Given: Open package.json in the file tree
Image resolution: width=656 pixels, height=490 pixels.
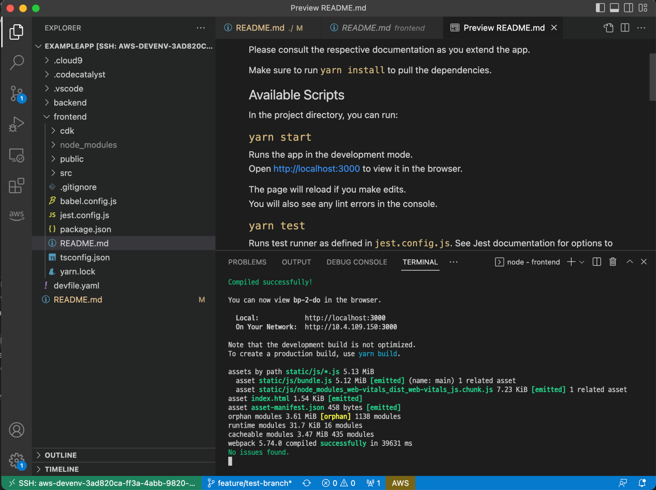Looking at the screenshot, I should [85, 229].
